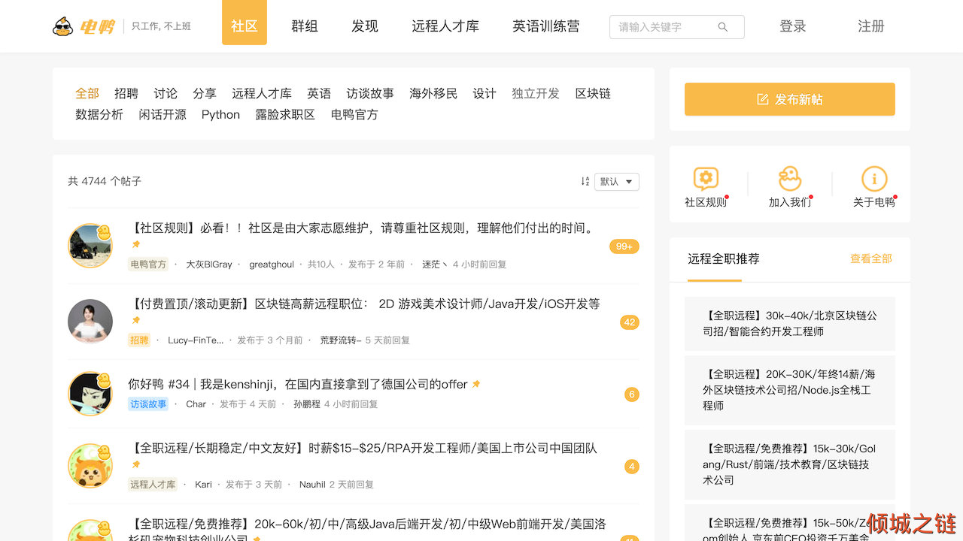The width and height of the screenshot is (963, 541).
Task: Open 英语训练营 in top navigation
Action: click(x=546, y=26)
